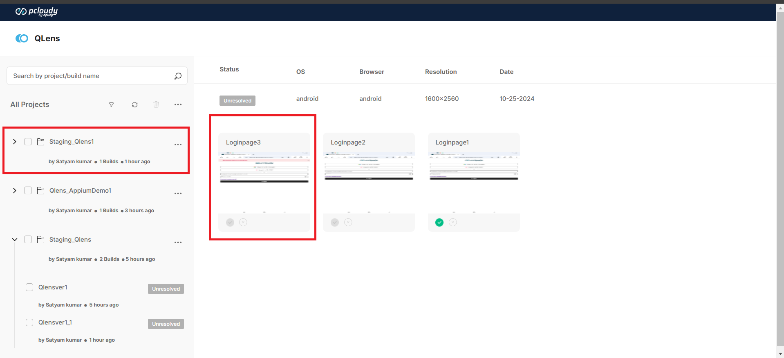Click green approved checkmark on Loginpage1

(439, 222)
